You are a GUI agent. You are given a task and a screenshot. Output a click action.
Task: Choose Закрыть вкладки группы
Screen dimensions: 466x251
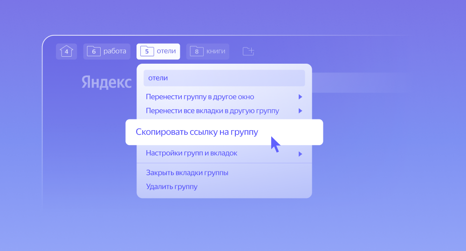(x=224, y=173)
